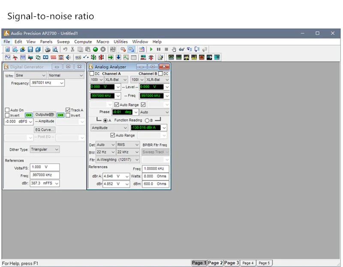Screen dimensions: 343x267
Task: Click the hand icon in toolbar
Action: (174, 49)
